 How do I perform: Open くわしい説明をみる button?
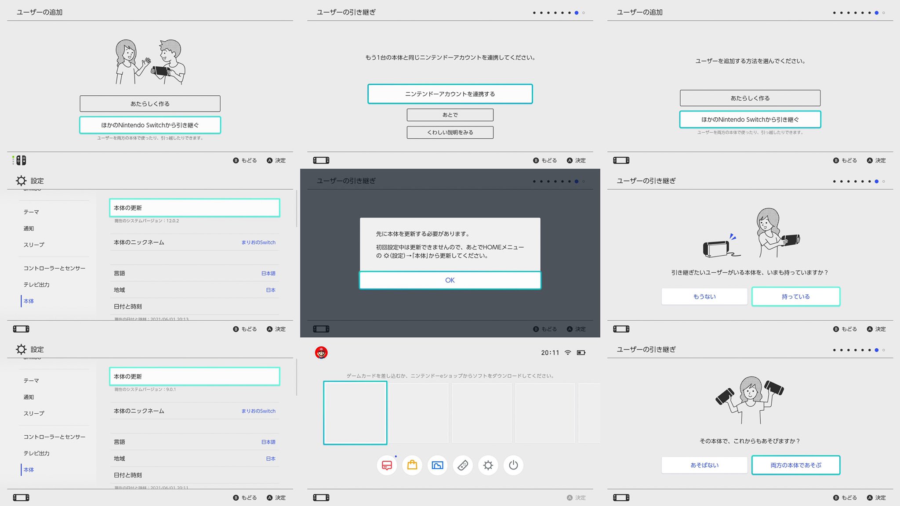[450, 132]
